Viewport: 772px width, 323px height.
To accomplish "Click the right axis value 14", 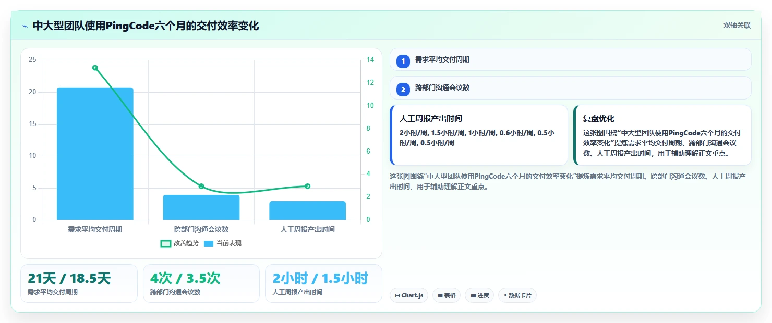I will coord(370,60).
